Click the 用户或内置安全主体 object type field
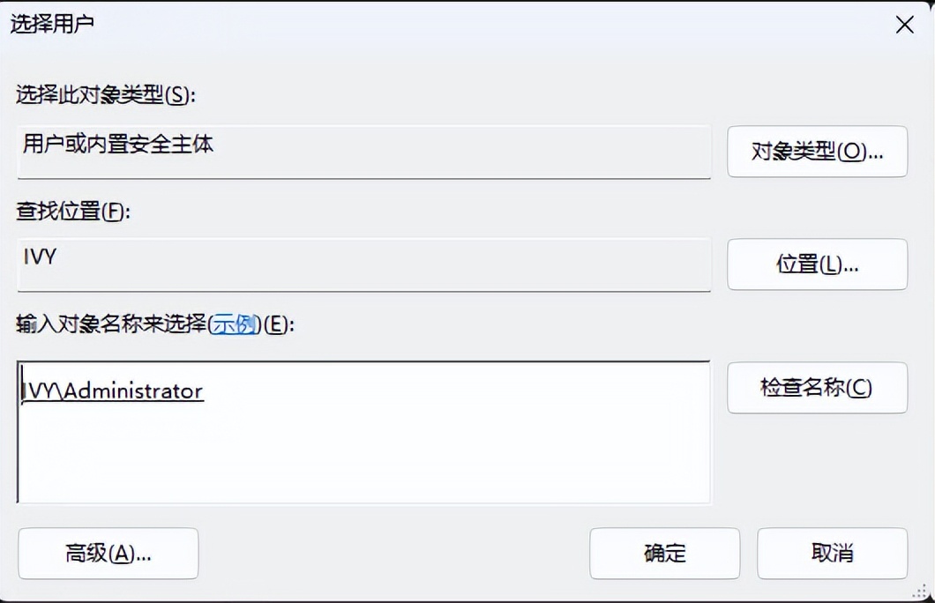Screen dimensions: 935x603 pyautogui.click(x=363, y=152)
